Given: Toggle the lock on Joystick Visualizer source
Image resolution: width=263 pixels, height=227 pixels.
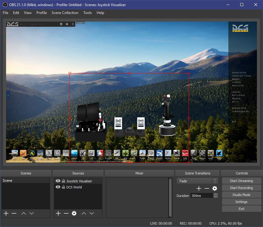Looking at the screenshot, I should (x=63, y=181).
